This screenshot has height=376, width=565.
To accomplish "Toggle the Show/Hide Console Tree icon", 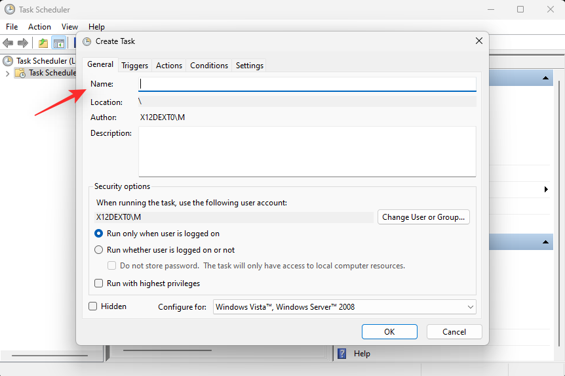I will 59,43.
